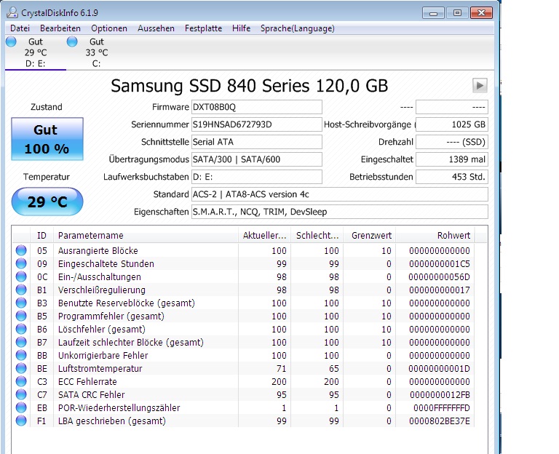The height and width of the screenshot is (454, 559).
Task: Click the Standard field ACS-2 | ATA8-ACS version 4c
Action: pyautogui.click(x=340, y=194)
